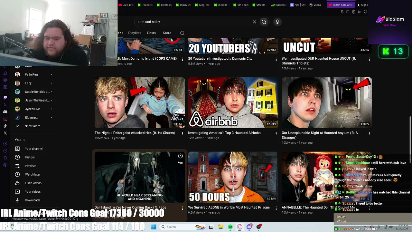
Task: Open menu for World's Most Haunted Prisons video
Action: pos(276,208)
